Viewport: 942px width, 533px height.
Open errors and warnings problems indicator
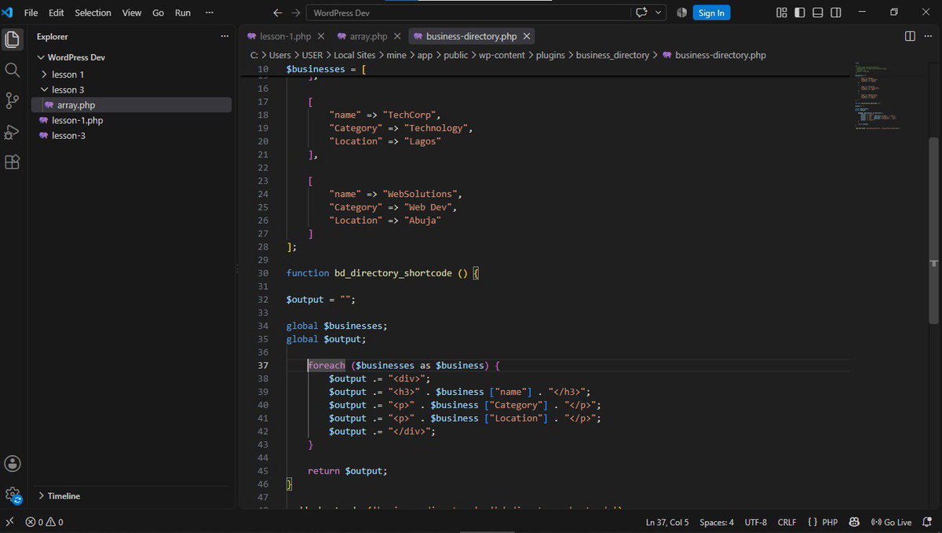tap(44, 522)
